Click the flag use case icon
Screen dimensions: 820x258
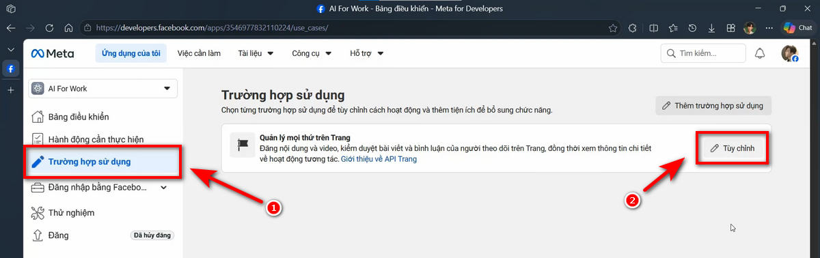coord(243,145)
